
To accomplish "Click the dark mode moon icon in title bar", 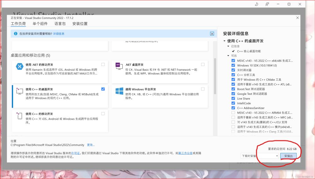I will (x=256, y=4).
